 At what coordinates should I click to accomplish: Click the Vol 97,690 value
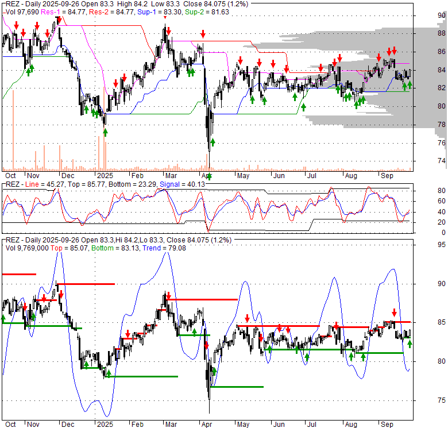click(x=22, y=12)
